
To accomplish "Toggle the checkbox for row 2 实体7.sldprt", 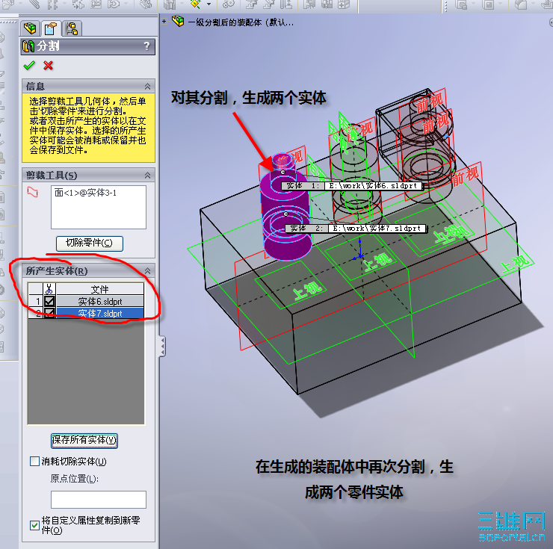I will 49,313.
